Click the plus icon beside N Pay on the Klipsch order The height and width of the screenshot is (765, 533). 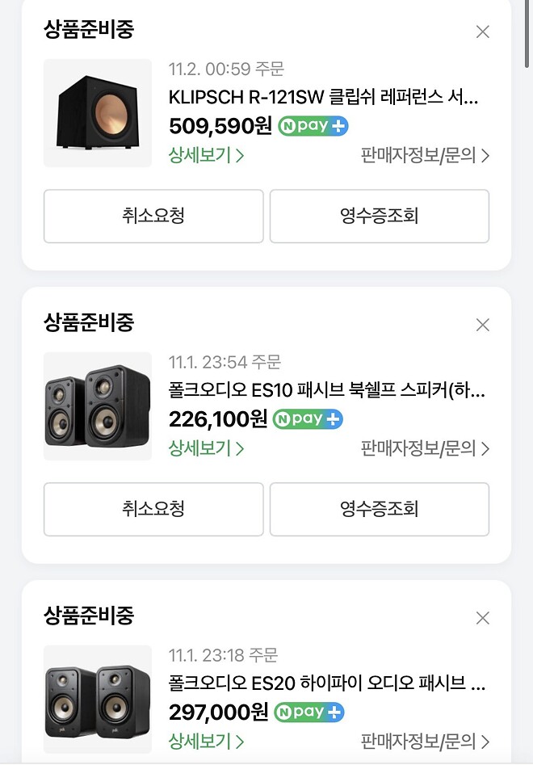(x=339, y=125)
